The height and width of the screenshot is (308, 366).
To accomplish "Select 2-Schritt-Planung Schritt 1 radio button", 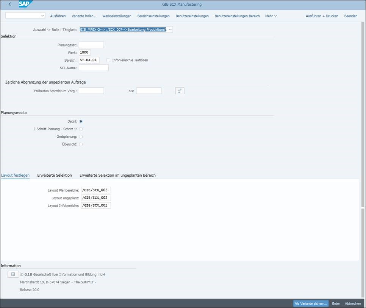I will click(x=81, y=129).
